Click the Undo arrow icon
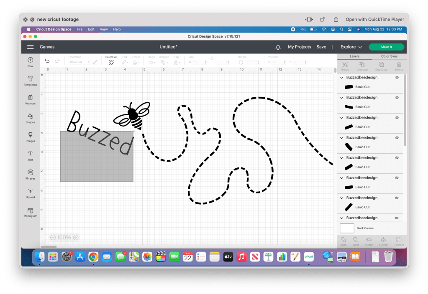The width and height of the screenshot is (428, 294). point(47,61)
